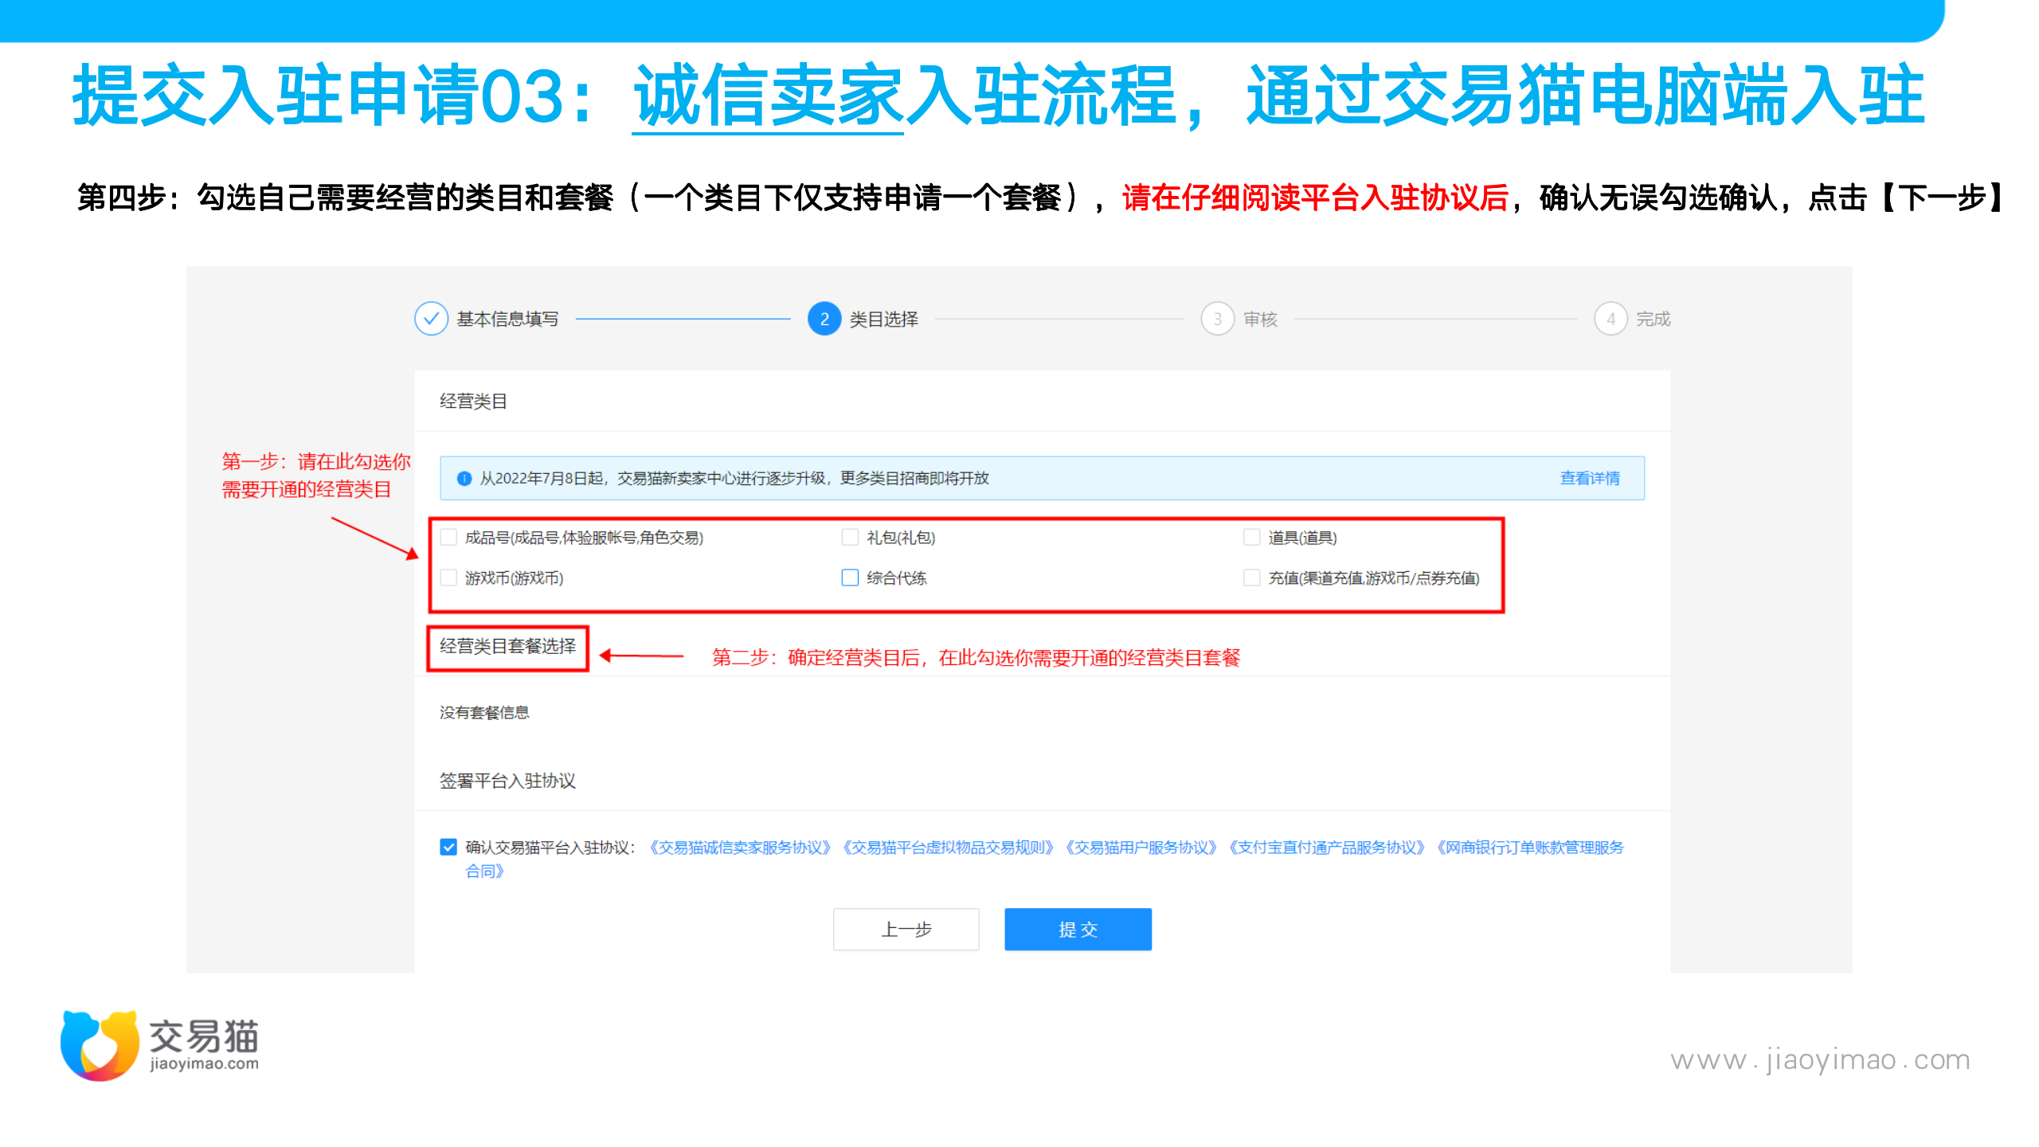This screenshot has height=1147, width=2039.
Task: Check the 道具(道具) category checkbox
Action: point(1251,538)
